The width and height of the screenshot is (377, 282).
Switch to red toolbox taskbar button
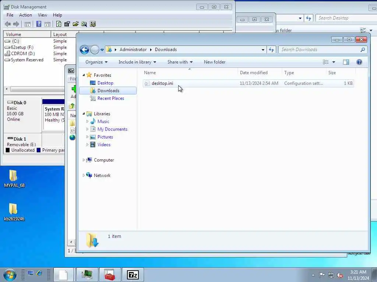110,275
